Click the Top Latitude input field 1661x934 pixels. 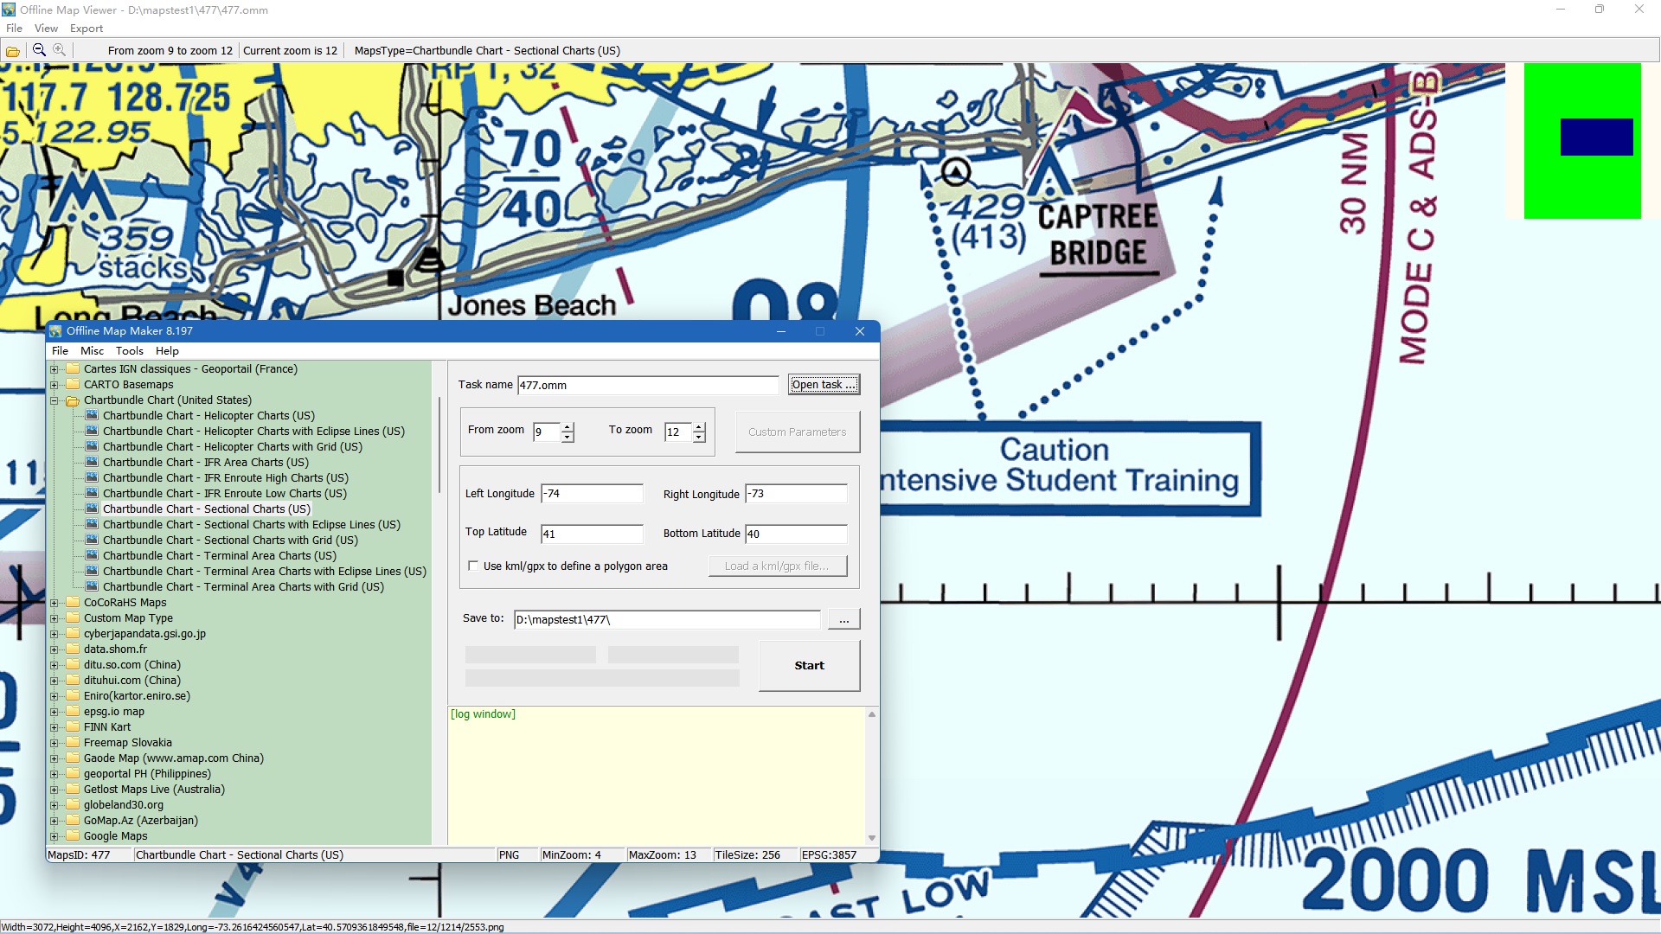tap(592, 534)
